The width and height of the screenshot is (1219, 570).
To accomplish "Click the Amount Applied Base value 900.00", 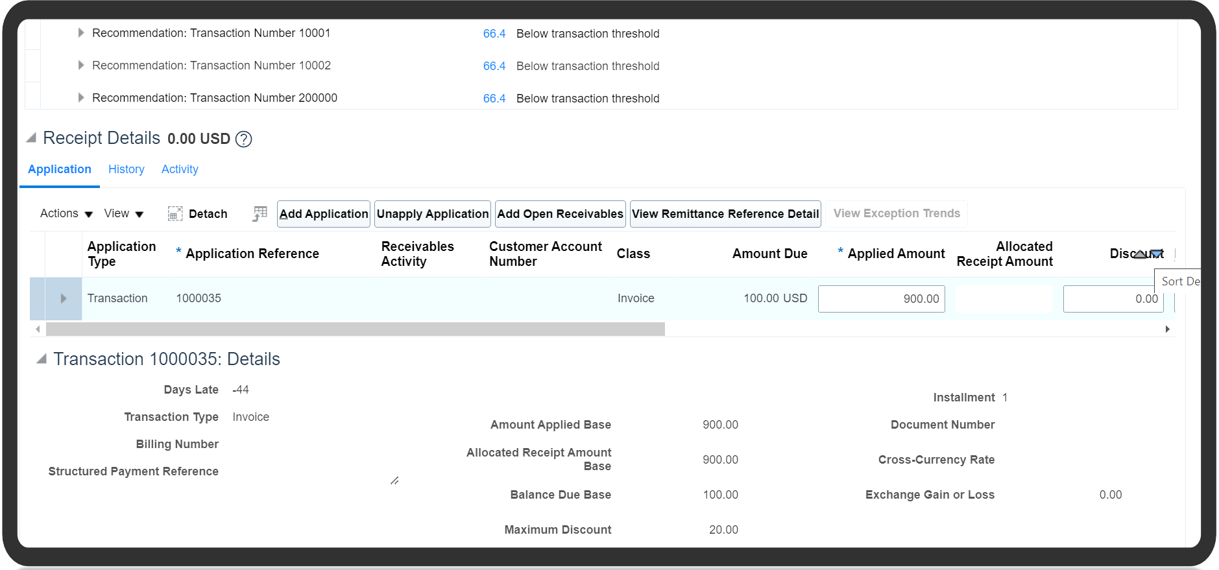I will (720, 425).
